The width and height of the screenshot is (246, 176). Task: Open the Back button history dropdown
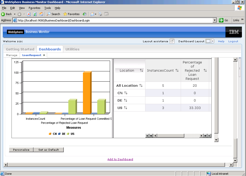coord(15,14)
